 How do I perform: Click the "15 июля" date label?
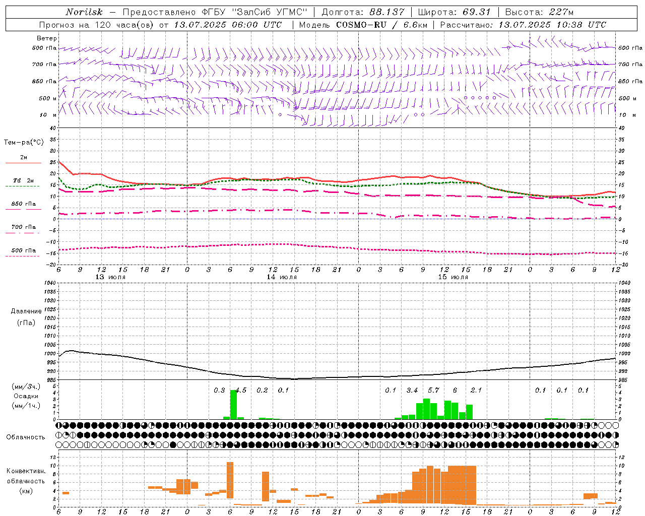pyautogui.click(x=453, y=277)
